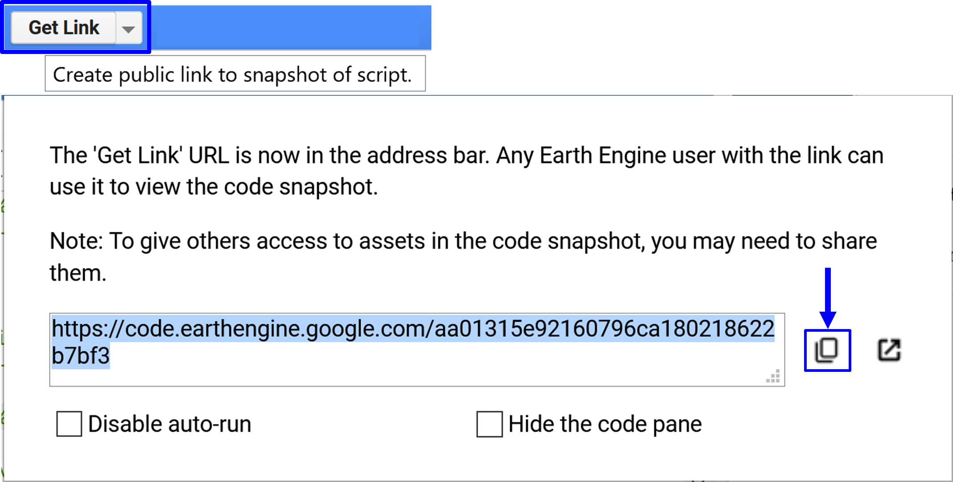Toggle Hide the code pane checkbox
953x482 pixels.
492,423
